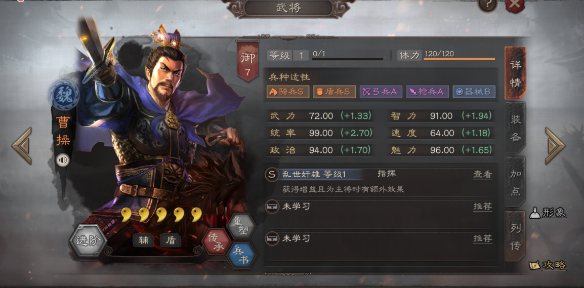Go to the next general with right arrow

555,146
